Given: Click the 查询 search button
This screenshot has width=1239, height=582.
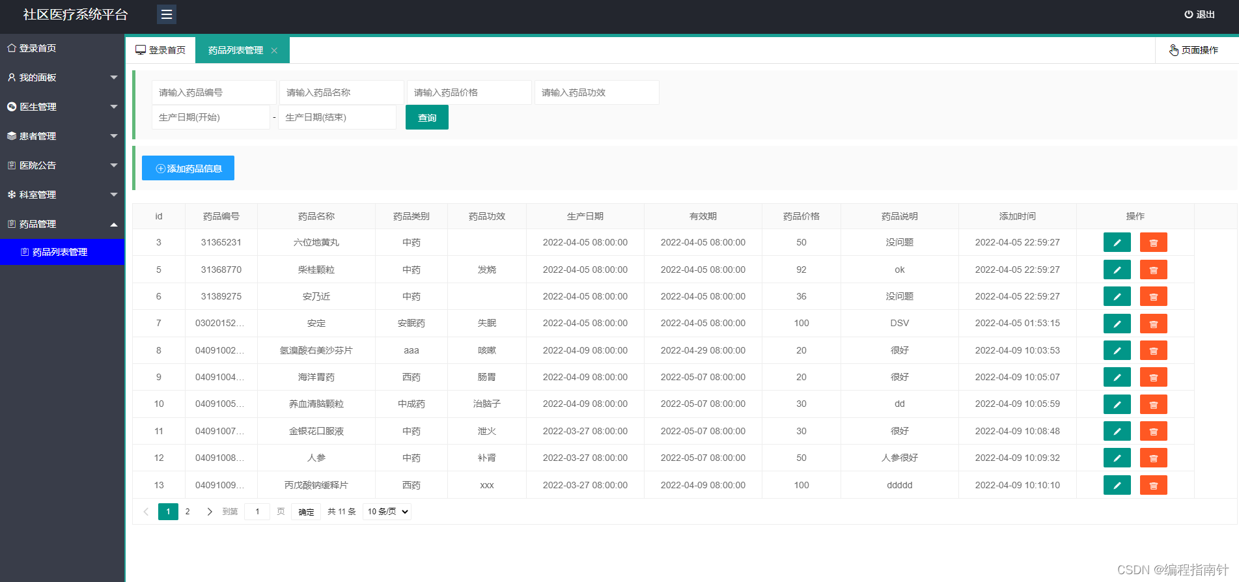Looking at the screenshot, I should coord(427,118).
